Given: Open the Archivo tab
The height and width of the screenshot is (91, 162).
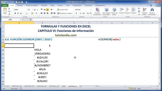Looking at the screenshot, I should click(5, 5).
